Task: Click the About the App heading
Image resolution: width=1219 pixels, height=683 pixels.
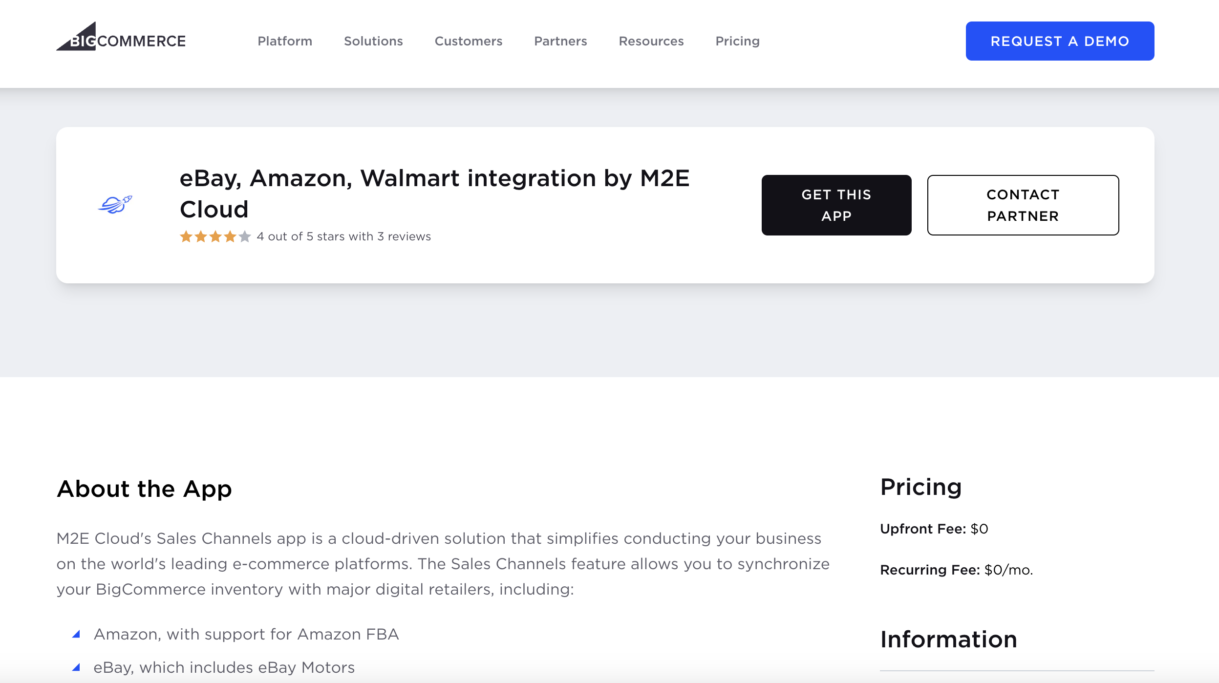Action: tap(144, 489)
